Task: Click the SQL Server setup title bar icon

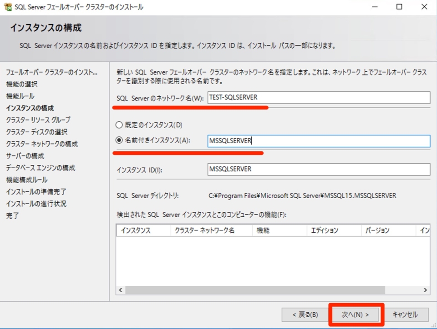Action: click(x=8, y=7)
